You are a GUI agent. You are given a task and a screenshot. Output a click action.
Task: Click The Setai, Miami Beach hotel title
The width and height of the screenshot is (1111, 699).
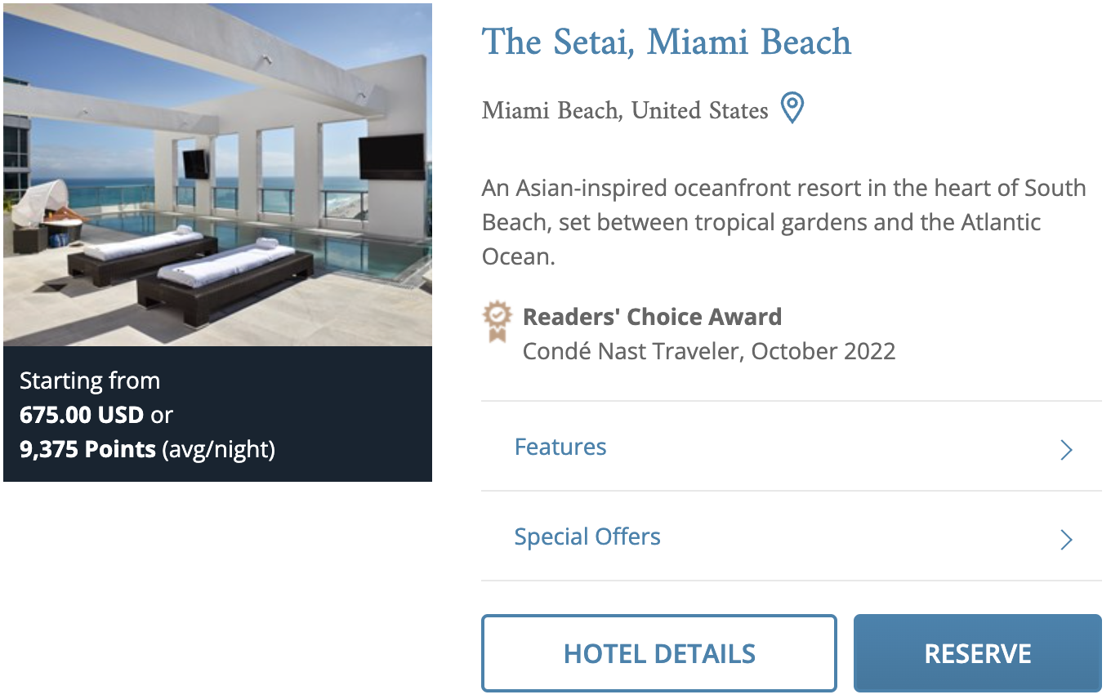[666, 42]
